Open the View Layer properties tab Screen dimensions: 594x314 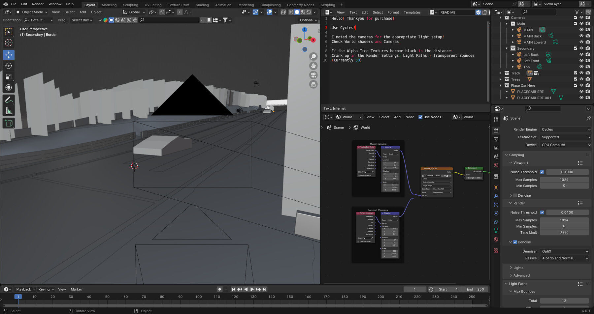496,148
